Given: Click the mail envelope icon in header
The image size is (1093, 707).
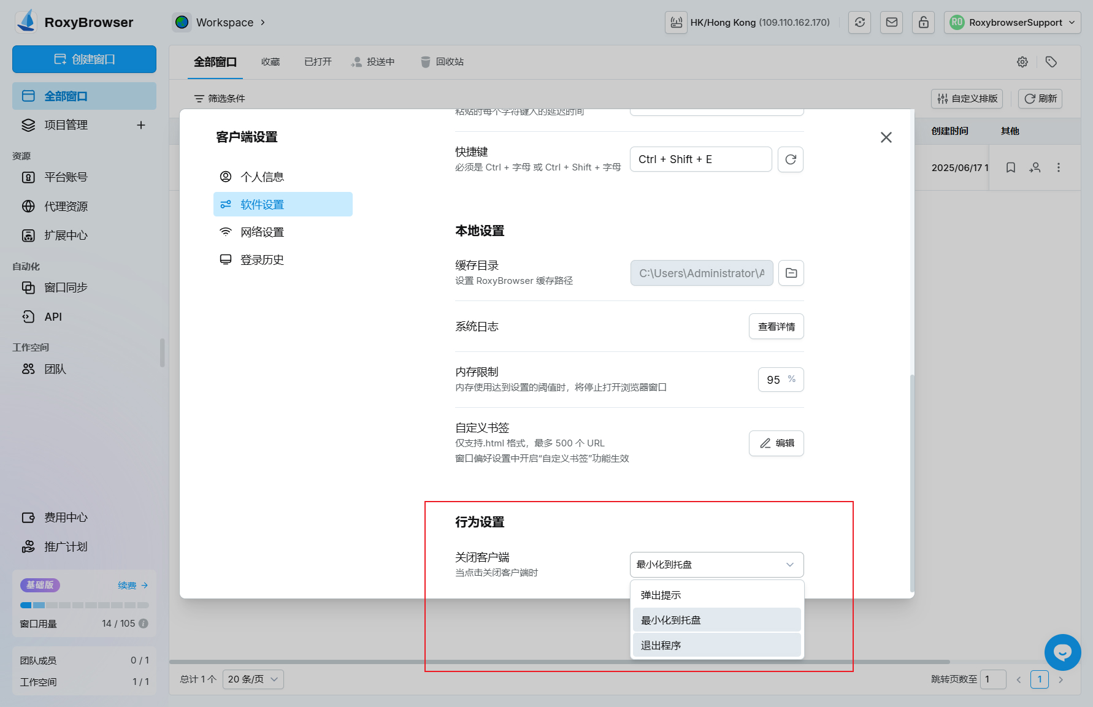Looking at the screenshot, I should (x=892, y=23).
